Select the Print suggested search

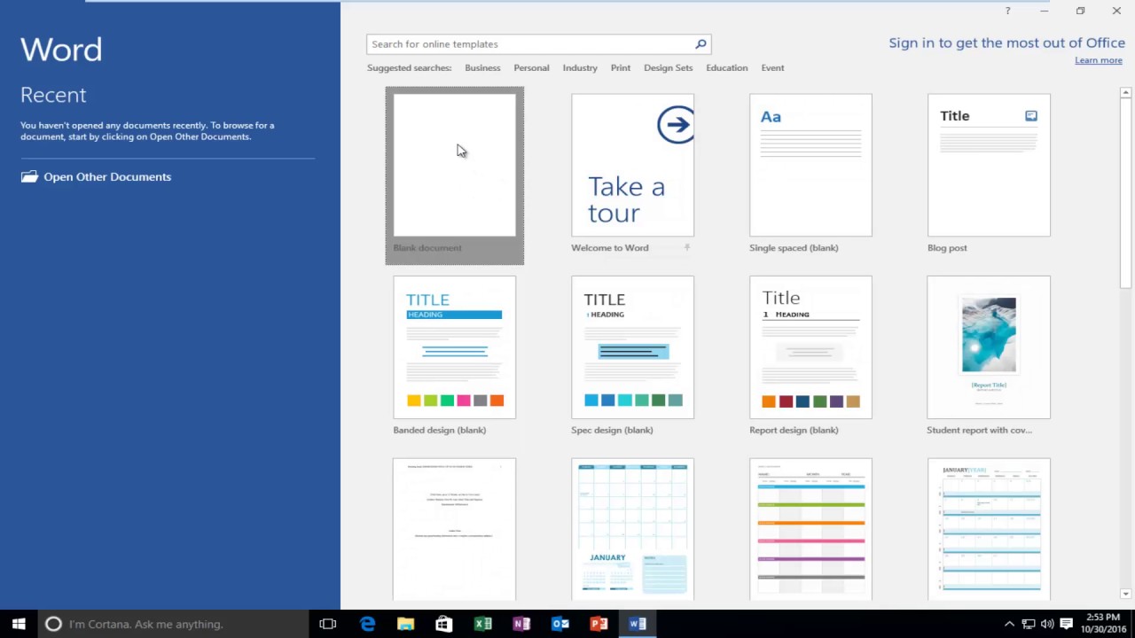point(621,67)
